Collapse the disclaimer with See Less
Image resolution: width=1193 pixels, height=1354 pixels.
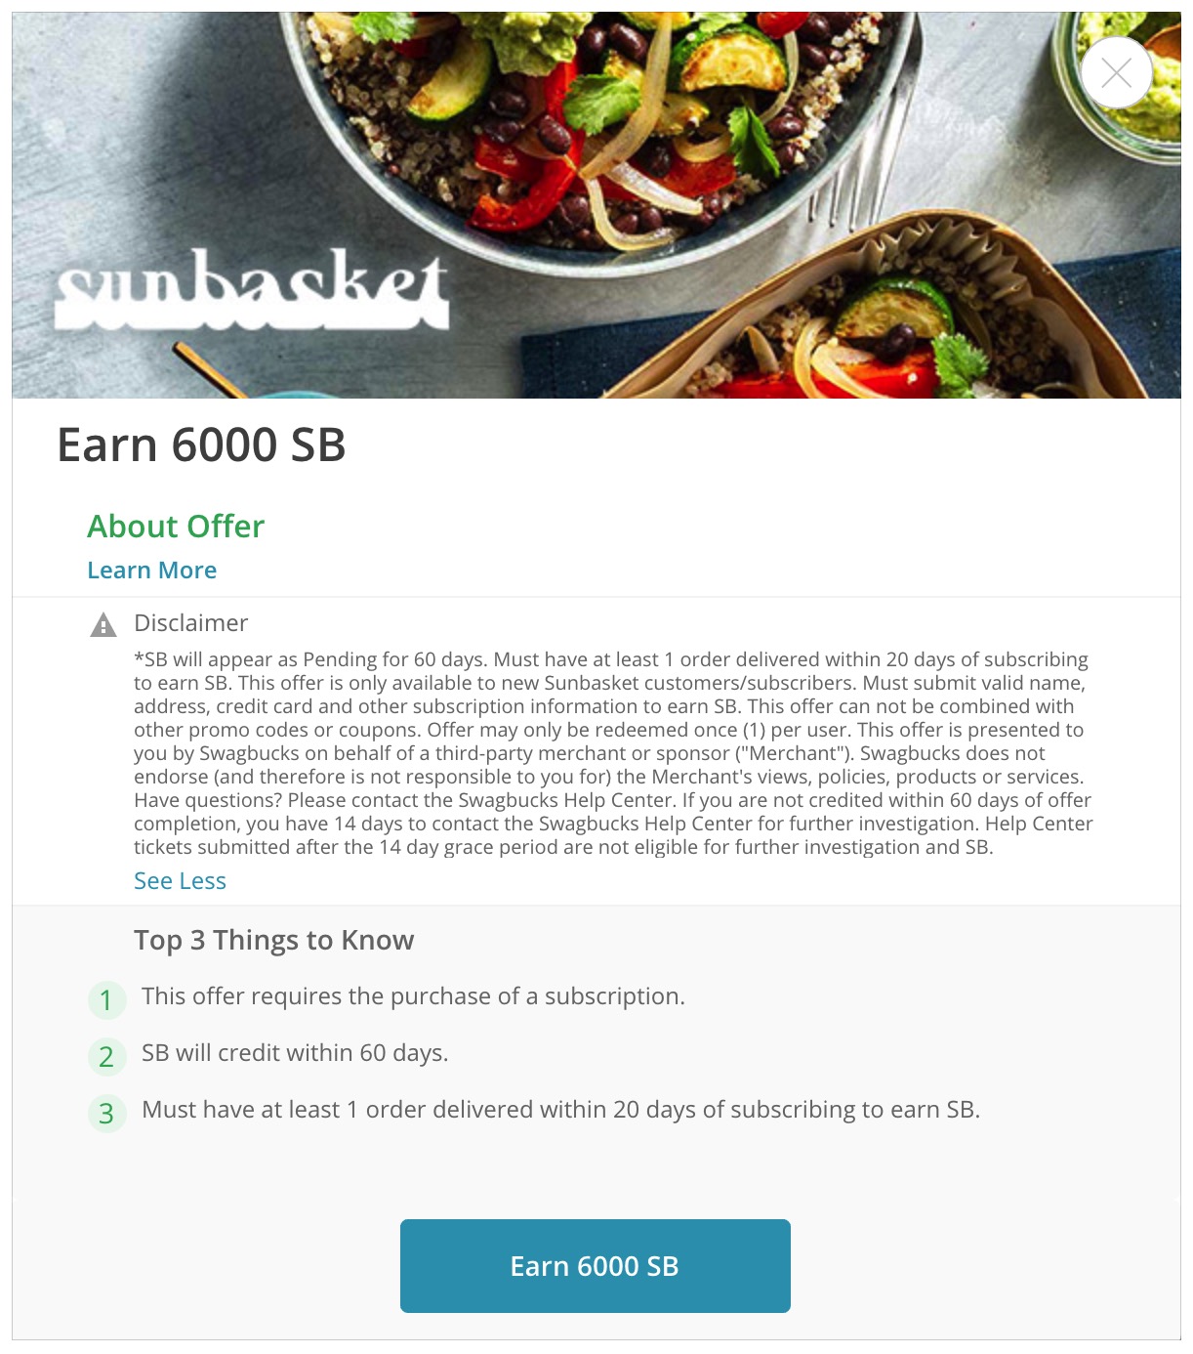(180, 880)
